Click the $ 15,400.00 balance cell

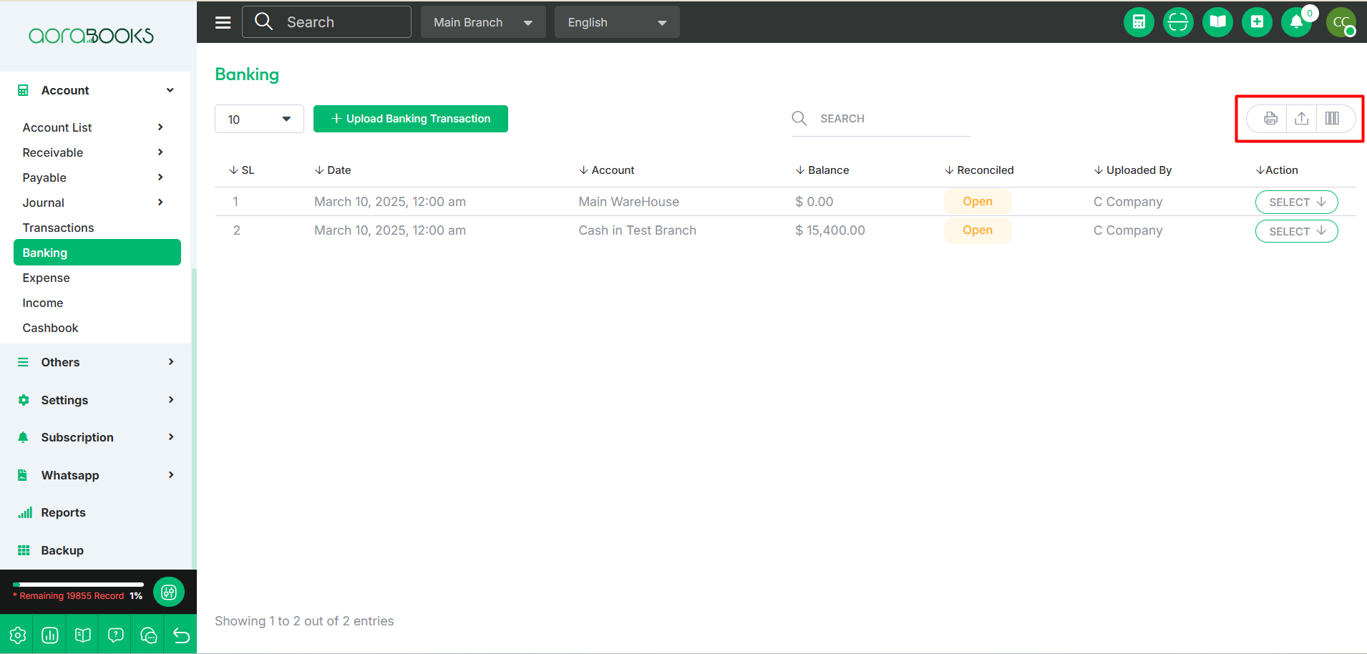(830, 230)
